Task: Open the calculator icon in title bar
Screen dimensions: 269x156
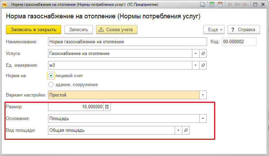Action: [212, 4]
